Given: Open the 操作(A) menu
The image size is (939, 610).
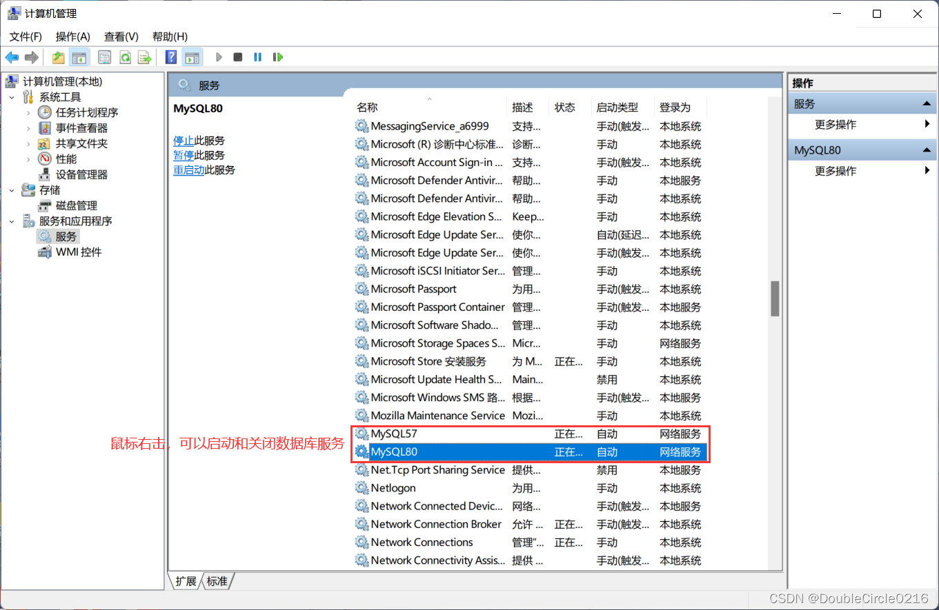Looking at the screenshot, I should click(73, 37).
